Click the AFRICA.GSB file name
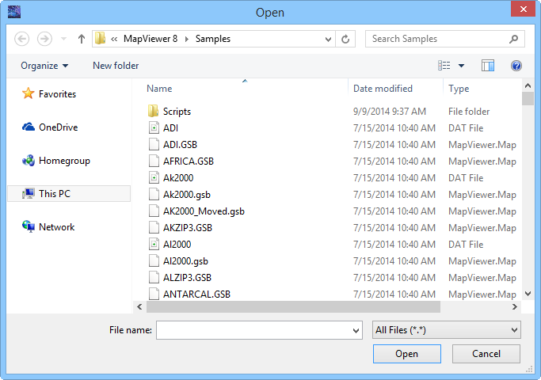The image size is (541, 380). (x=189, y=161)
